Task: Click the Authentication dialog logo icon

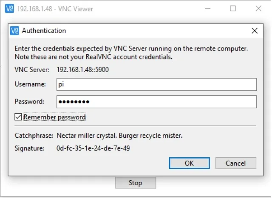Action: coord(15,31)
